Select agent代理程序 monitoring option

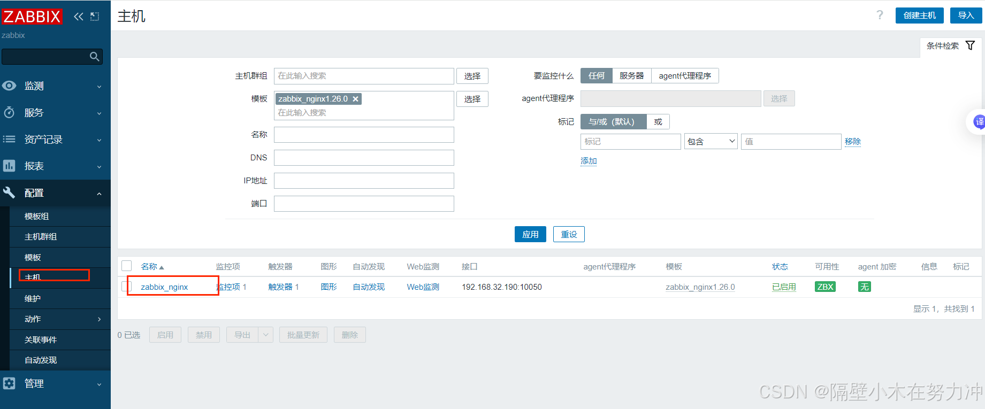point(685,76)
